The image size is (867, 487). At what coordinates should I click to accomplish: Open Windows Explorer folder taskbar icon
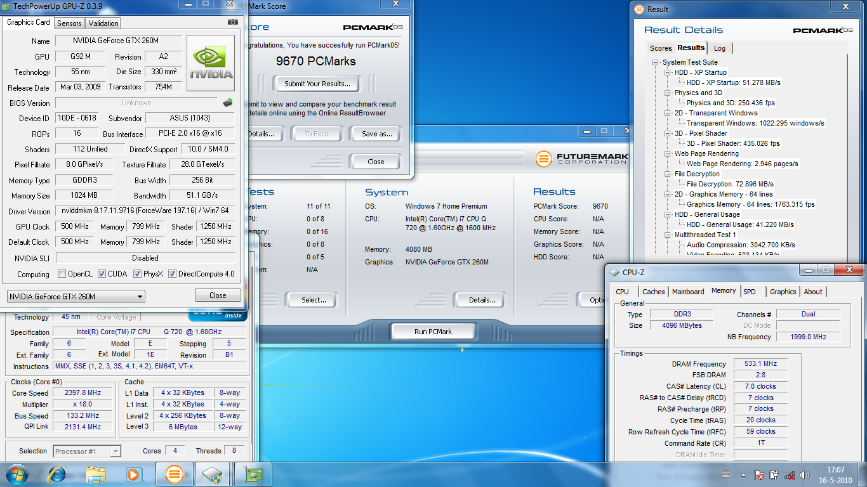(96, 474)
